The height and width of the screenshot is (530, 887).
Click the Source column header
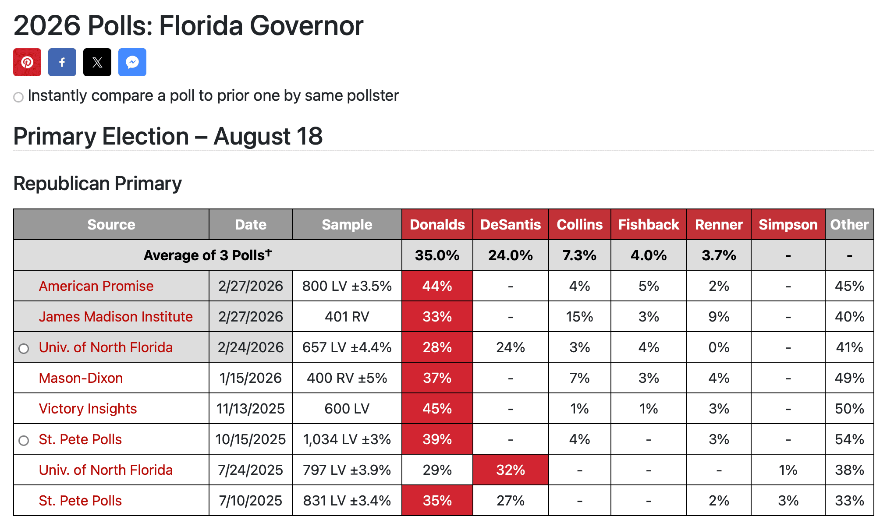[111, 225]
